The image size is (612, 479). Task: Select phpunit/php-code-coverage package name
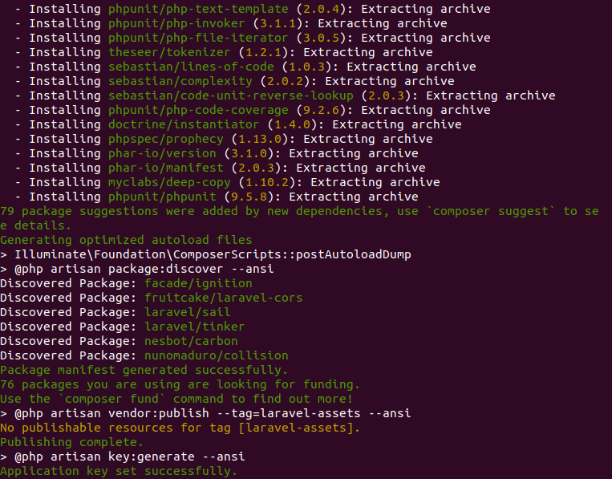tap(198, 110)
